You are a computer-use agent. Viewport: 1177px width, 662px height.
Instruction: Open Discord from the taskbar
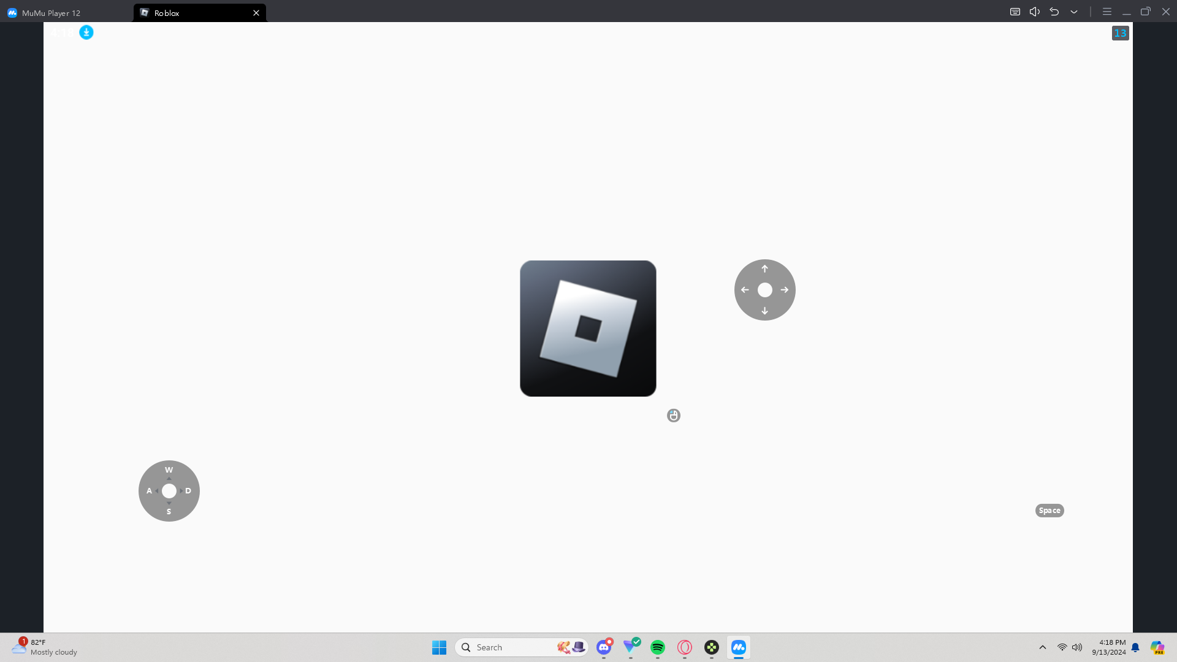pyautogui.click(x=604, y=647)
